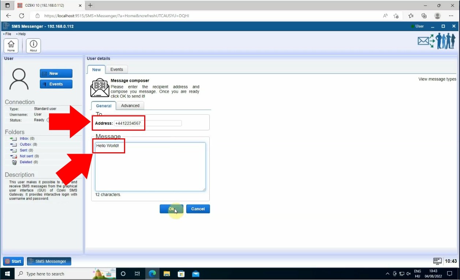The width and height of the screenshot is (460, 280).
Task: Switch to the New tab
Action: [96, 70]
